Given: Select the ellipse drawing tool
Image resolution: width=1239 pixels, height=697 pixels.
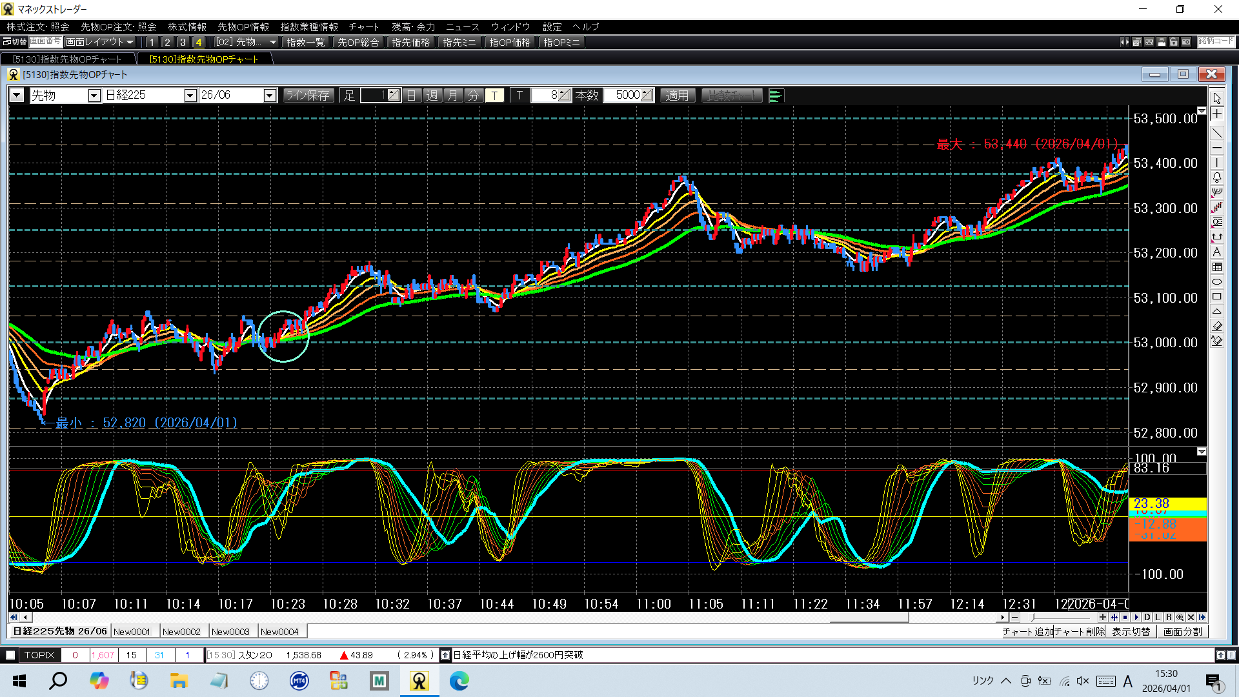Looking at the screenshot, I should (x=1216, y=282).
